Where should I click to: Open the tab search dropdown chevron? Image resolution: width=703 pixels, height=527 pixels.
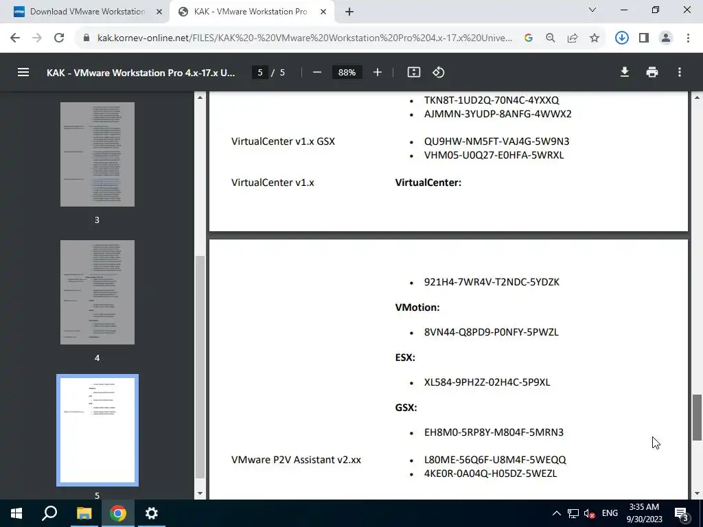pos(592,10)
